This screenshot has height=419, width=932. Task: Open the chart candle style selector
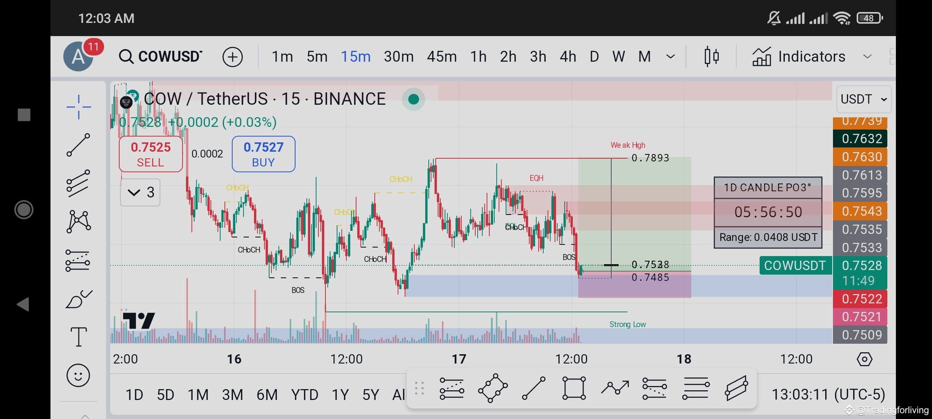pyautogui.click(x=711, y=56)
